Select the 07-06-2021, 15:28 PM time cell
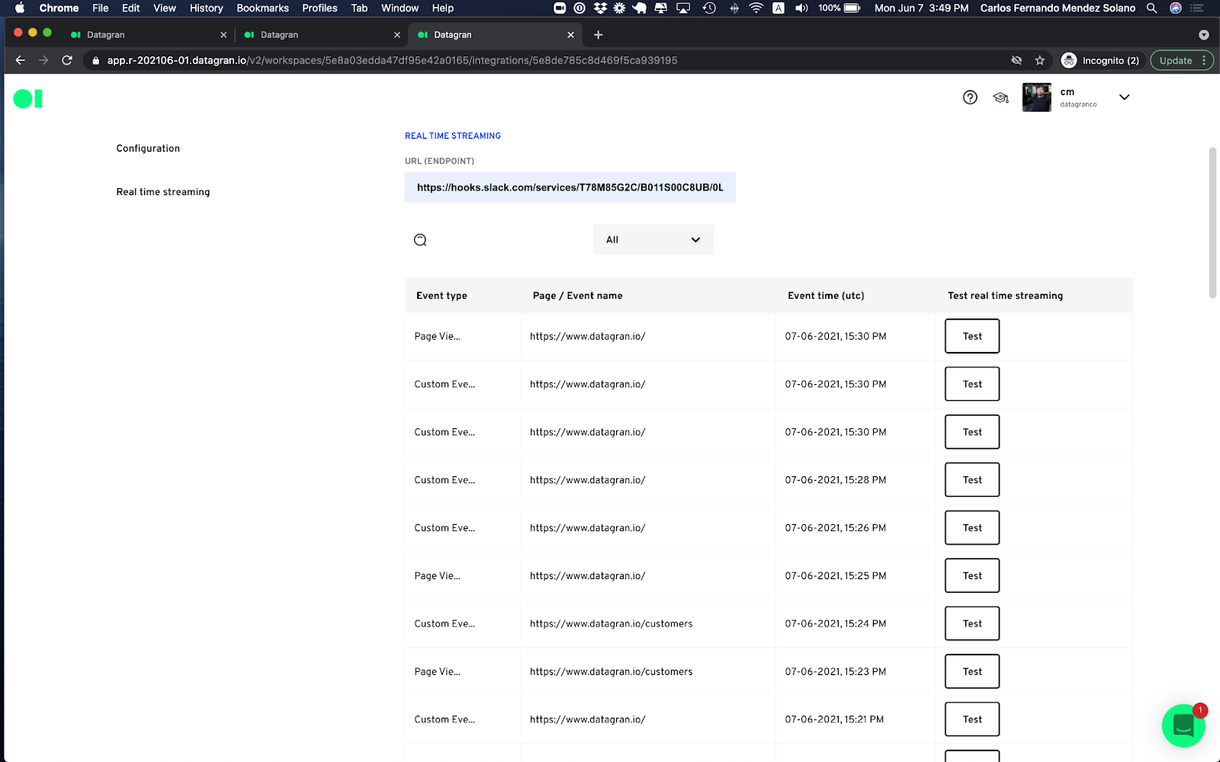 pyautogui.click(x=836, y=480)
